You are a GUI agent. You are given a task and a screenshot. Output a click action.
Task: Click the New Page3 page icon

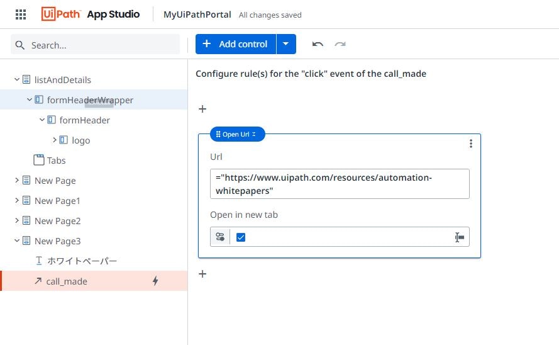(26, 240)
